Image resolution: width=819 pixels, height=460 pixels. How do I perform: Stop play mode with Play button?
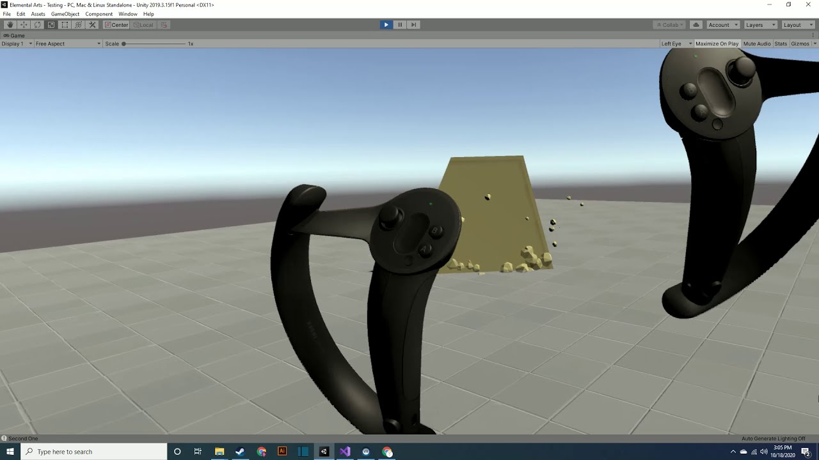click(386, 25)
